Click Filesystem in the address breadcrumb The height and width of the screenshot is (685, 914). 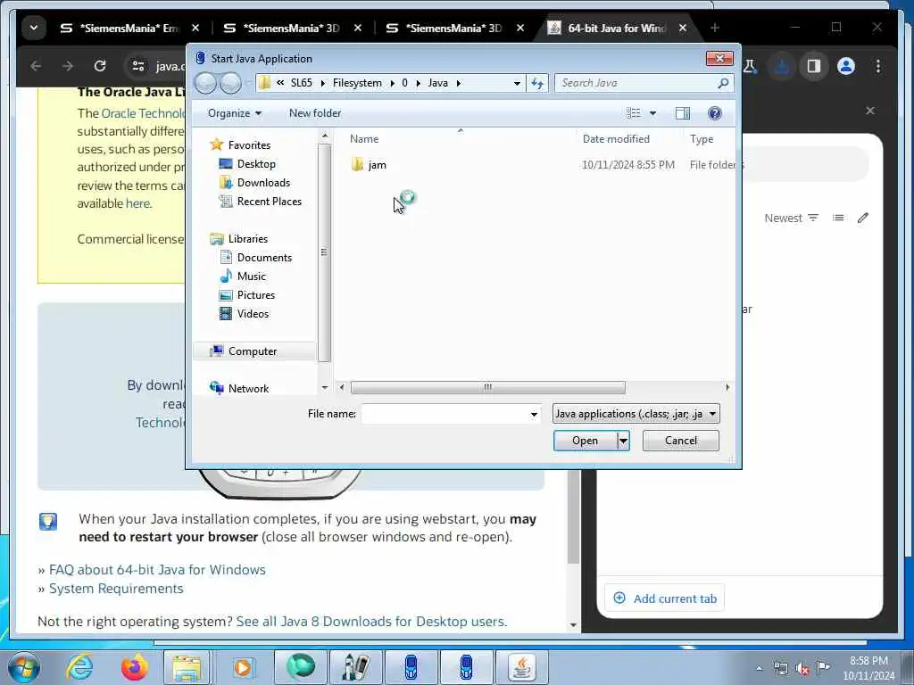pyautogui.click(x=357, y=83)
